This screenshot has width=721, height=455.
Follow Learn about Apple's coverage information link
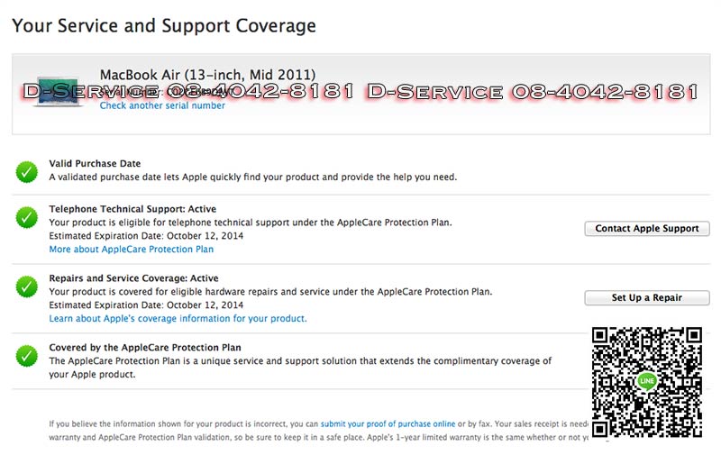(x=178, y=318)
